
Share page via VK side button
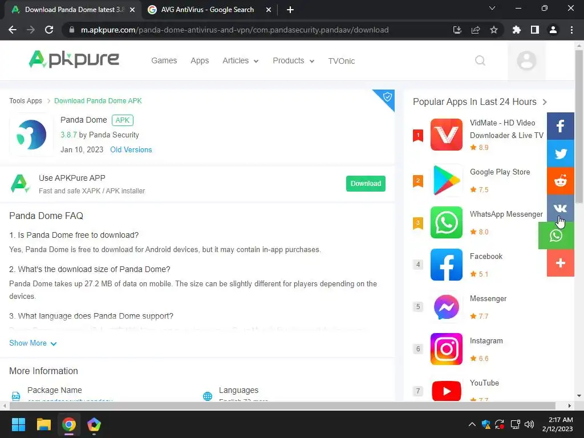tap(561, 208)
